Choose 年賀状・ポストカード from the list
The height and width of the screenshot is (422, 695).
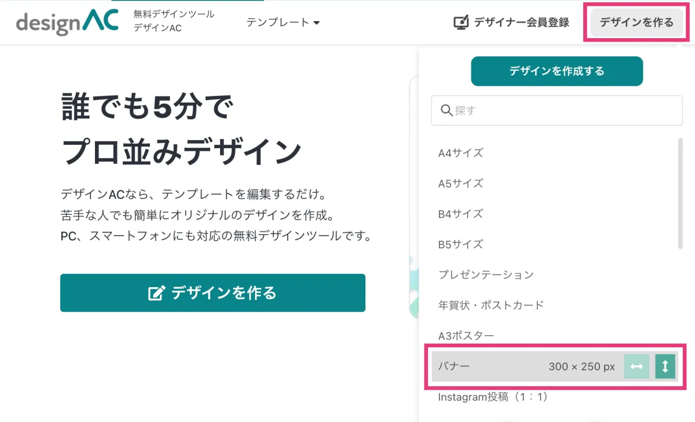coord(489,305)
